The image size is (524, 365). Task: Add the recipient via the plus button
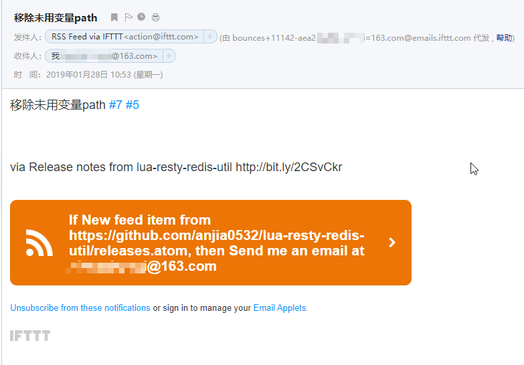pos(169,55)
